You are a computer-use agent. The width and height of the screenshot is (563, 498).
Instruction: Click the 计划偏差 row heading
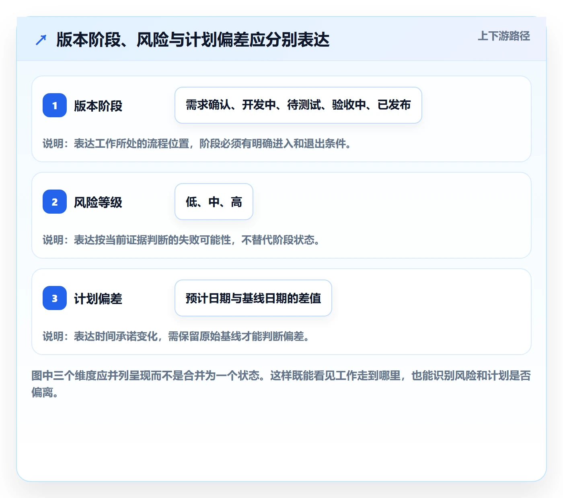98,299
